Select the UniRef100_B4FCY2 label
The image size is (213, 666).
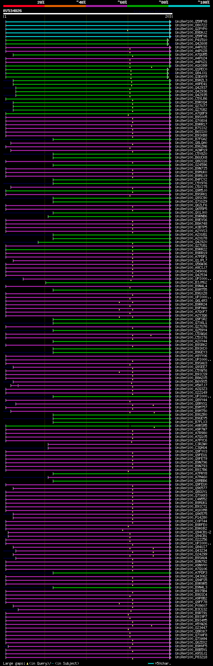click(x=191, y=180)
